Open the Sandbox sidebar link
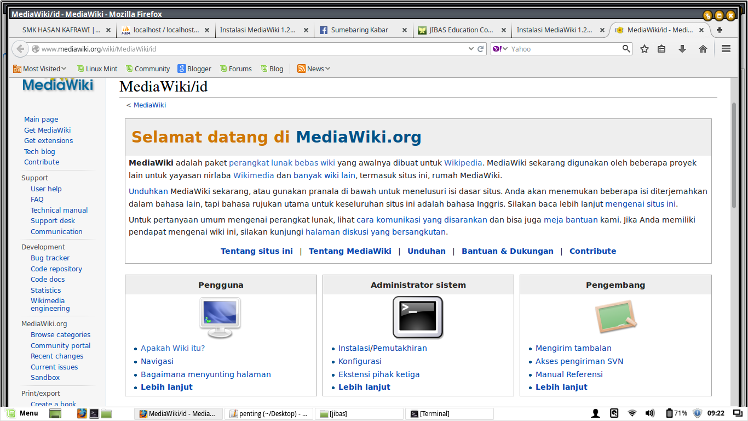Viewport: 748px width, 421px height. click(x=45, y=377)
